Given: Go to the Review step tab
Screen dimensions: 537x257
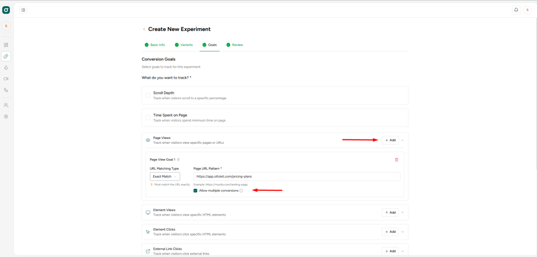Looking at the screenshot, I should (234, 45).
